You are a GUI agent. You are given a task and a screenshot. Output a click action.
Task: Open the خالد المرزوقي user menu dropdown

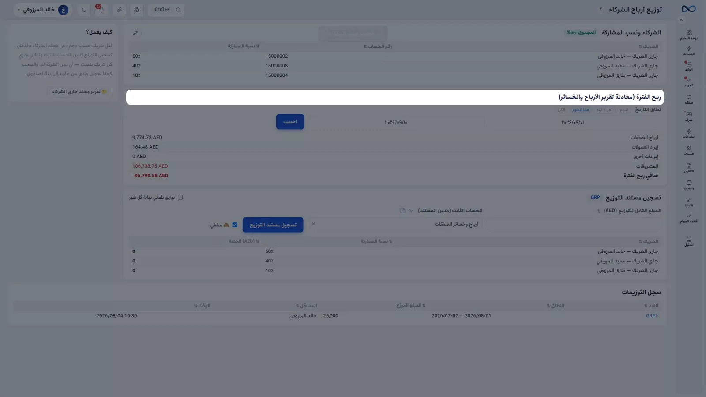click(x=42, y=10)
